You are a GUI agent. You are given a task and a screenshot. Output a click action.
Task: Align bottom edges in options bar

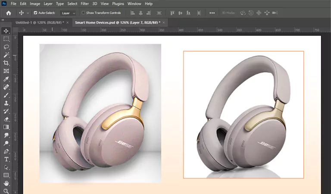(188, 13)
